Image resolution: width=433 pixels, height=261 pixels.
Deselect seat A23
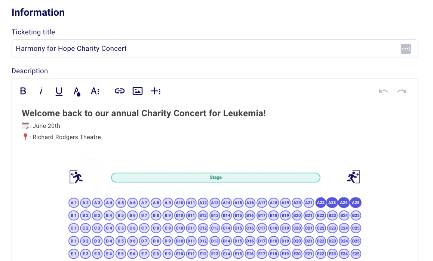[x=332, y=203]
